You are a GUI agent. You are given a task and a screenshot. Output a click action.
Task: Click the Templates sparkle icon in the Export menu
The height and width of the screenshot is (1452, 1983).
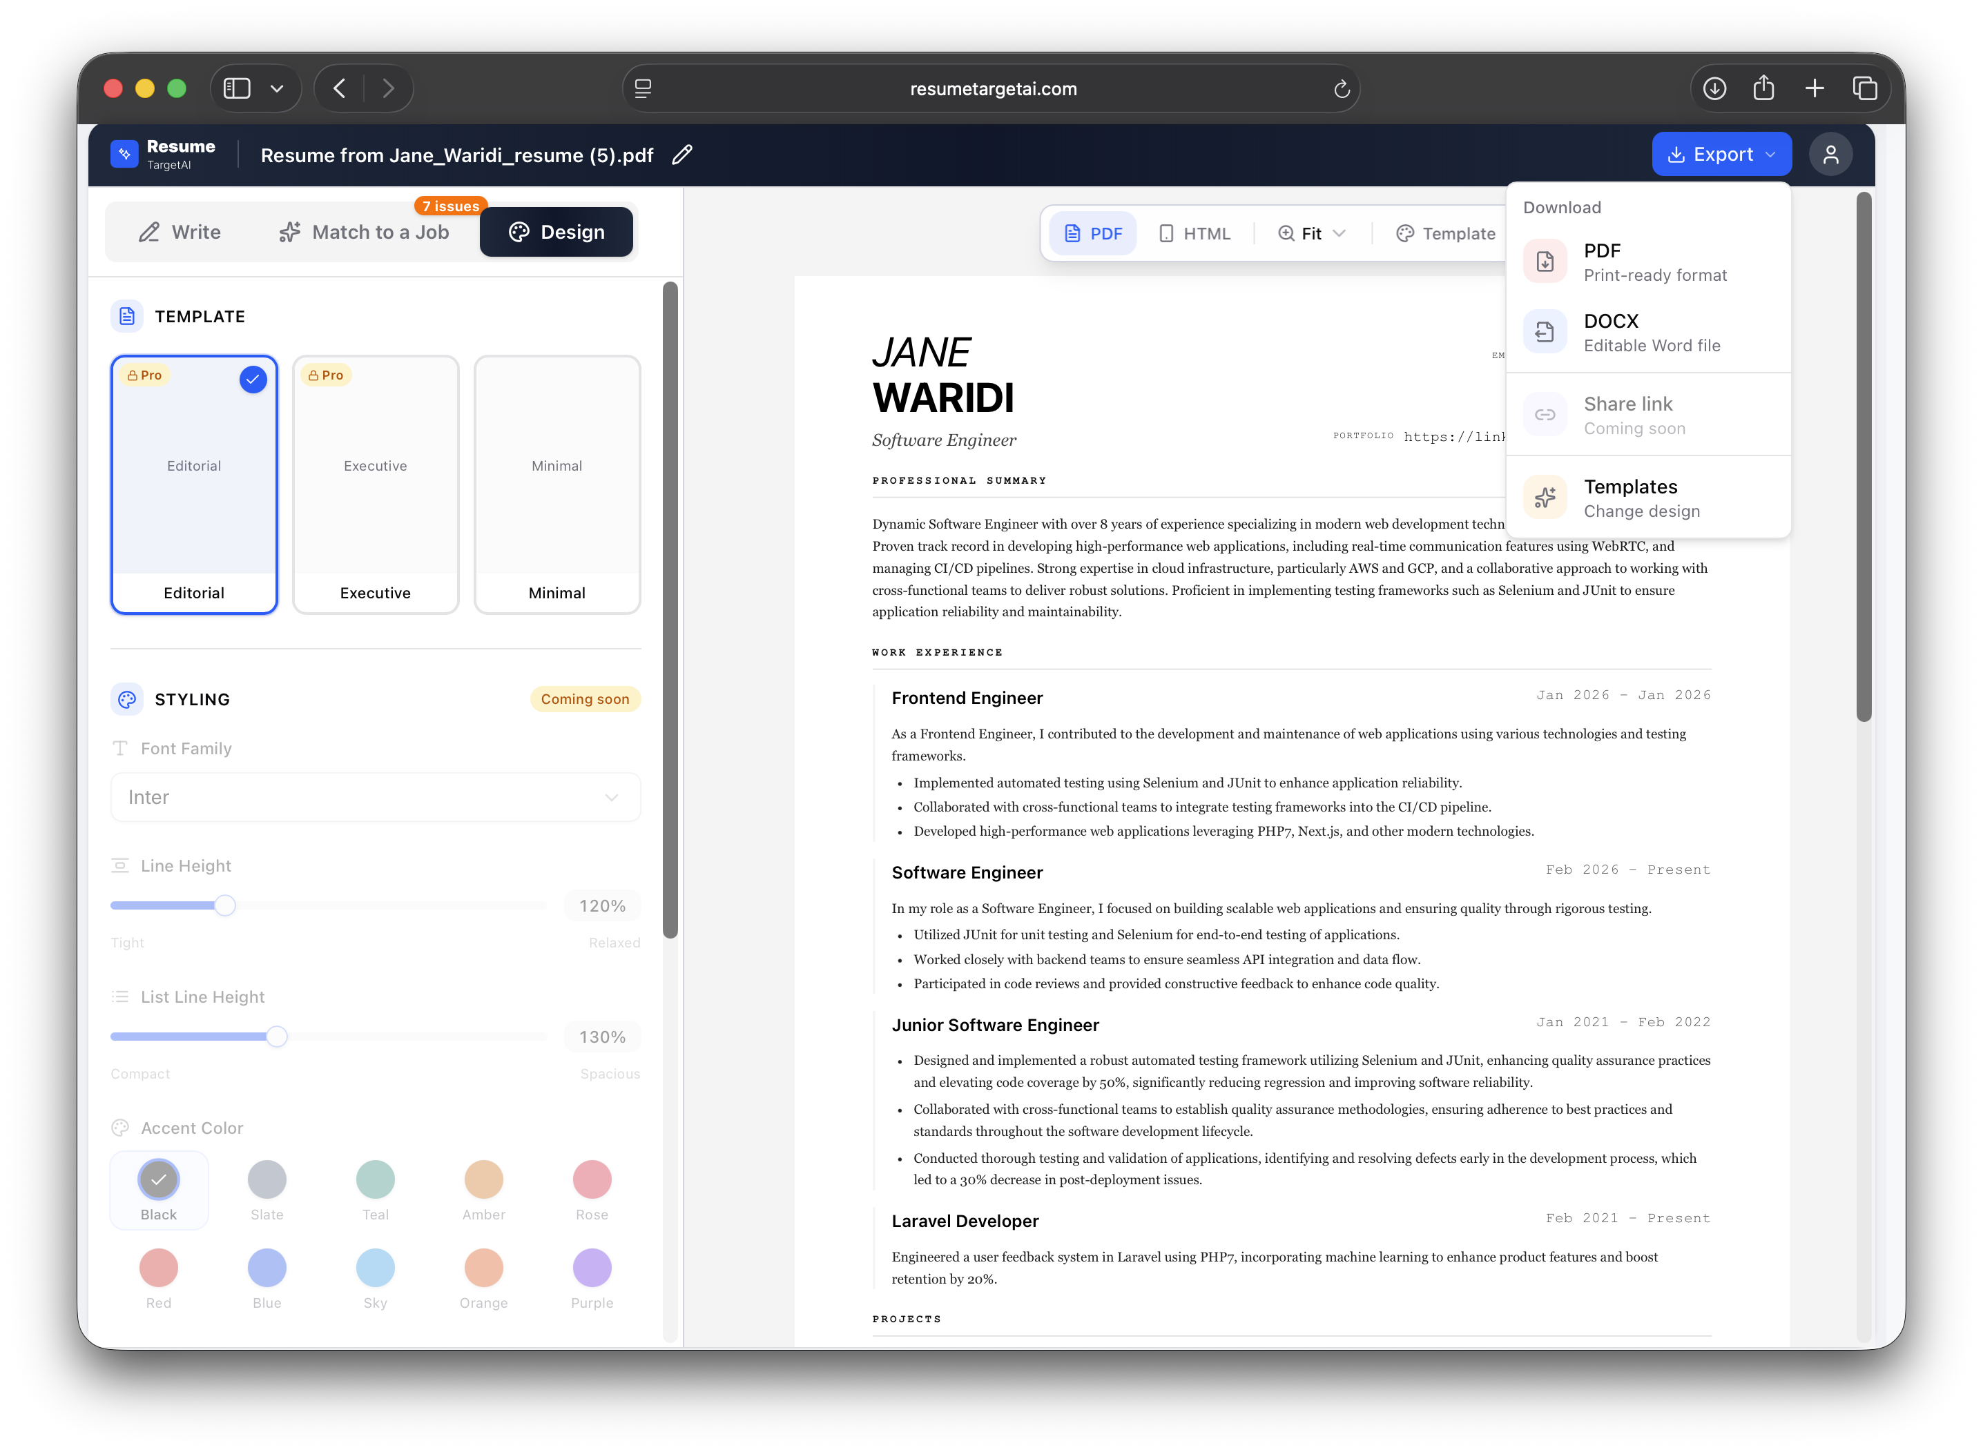(x=1545, y=498)
